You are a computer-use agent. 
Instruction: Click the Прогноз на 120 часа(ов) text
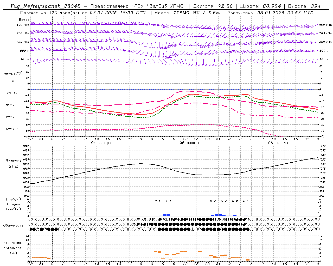50,13
